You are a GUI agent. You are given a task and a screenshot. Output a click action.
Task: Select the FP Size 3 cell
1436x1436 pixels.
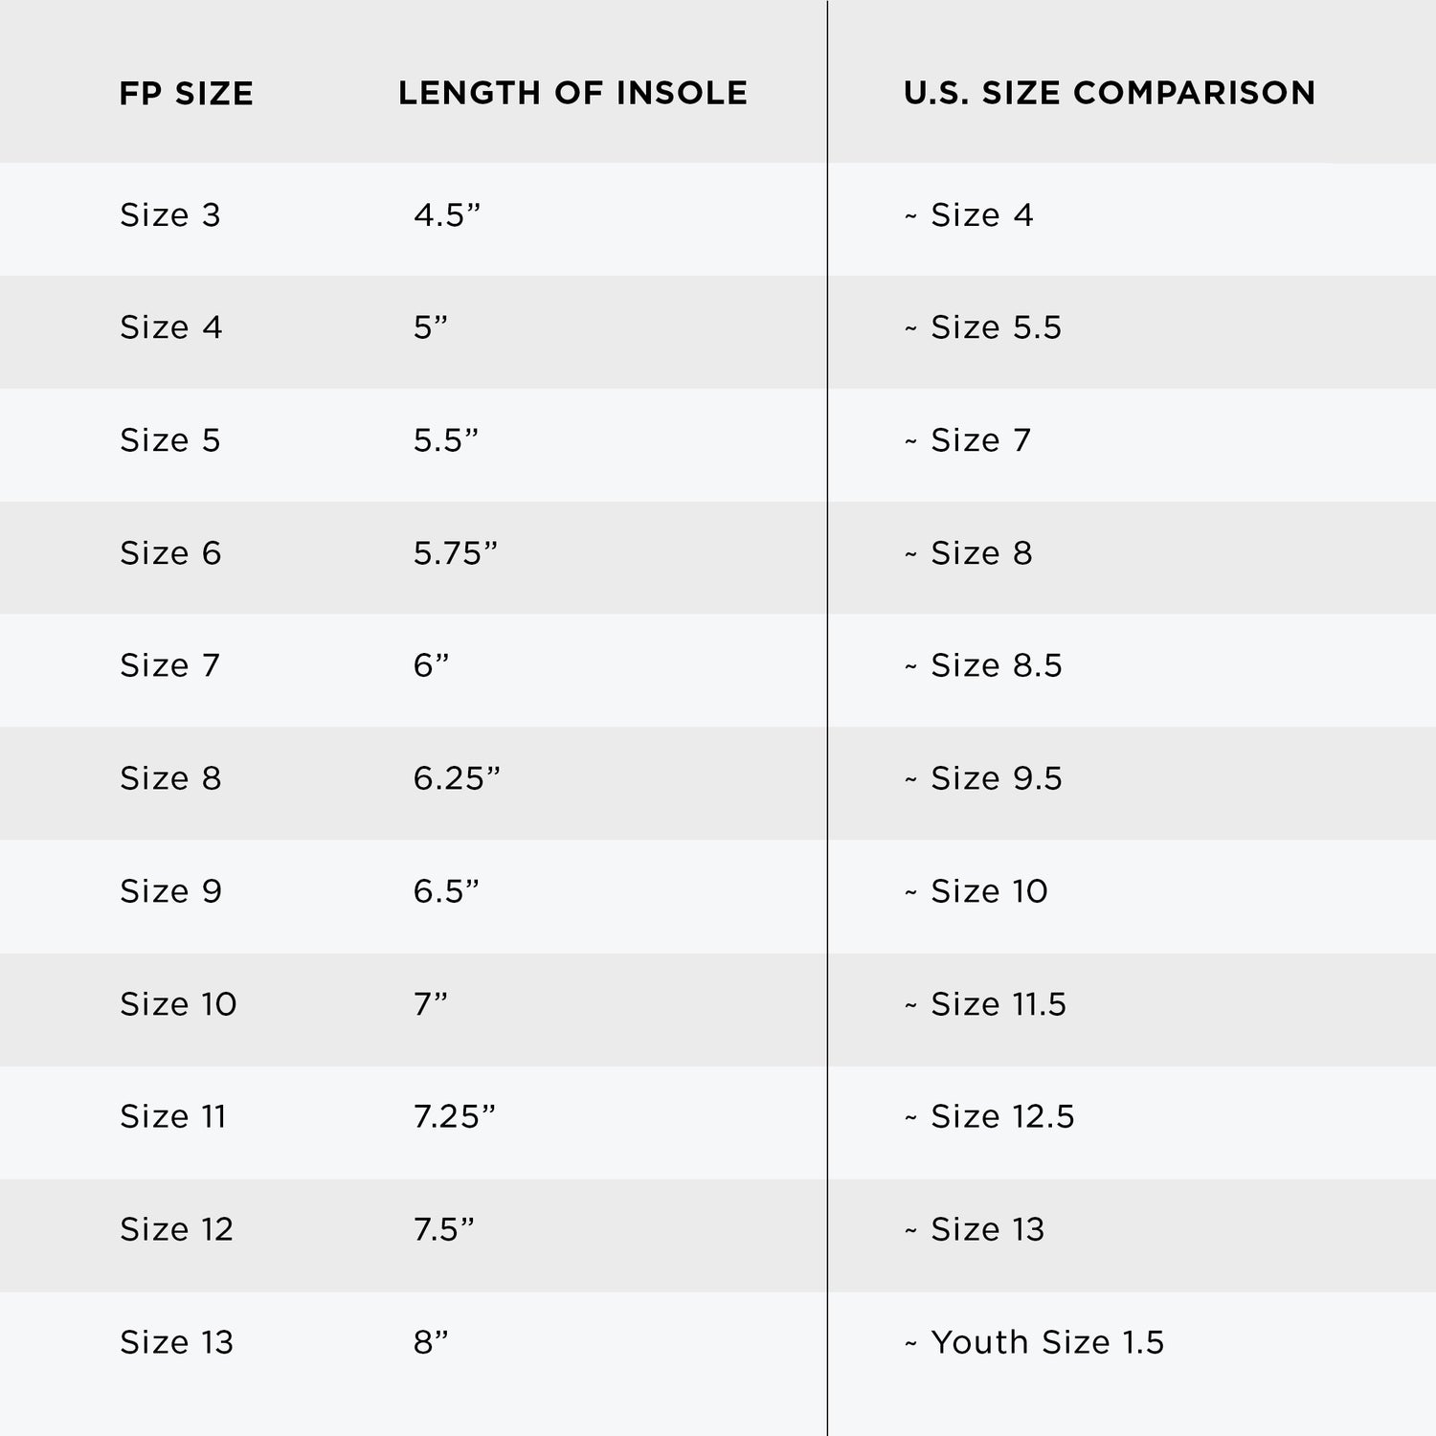pos(170,215)
